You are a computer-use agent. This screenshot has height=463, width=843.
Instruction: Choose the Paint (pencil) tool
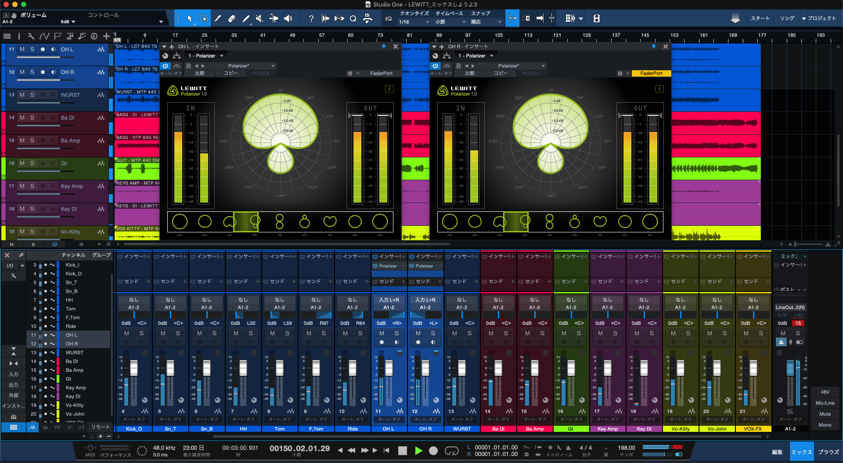(x=246, y=18)
